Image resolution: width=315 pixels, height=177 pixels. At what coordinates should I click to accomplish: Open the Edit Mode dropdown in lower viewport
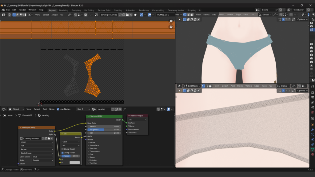tap(192, 86)
